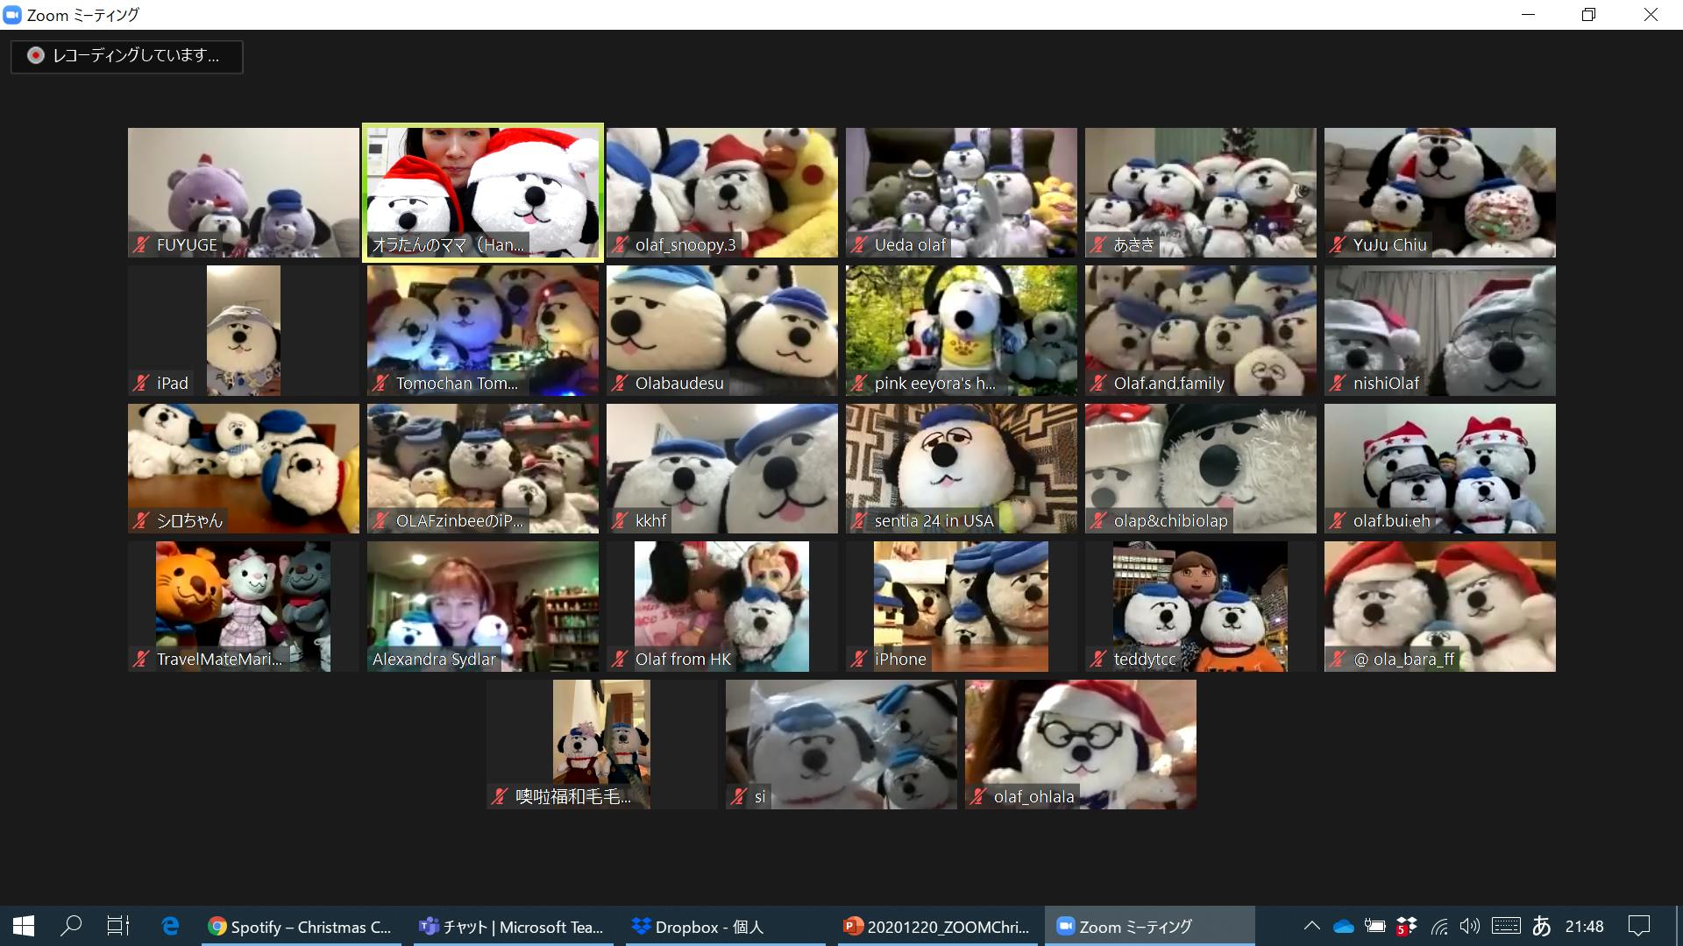Click muted mic icon on nishiOlaf tile
This screenshot has height=946, width=1683.
click(1338, 383)
